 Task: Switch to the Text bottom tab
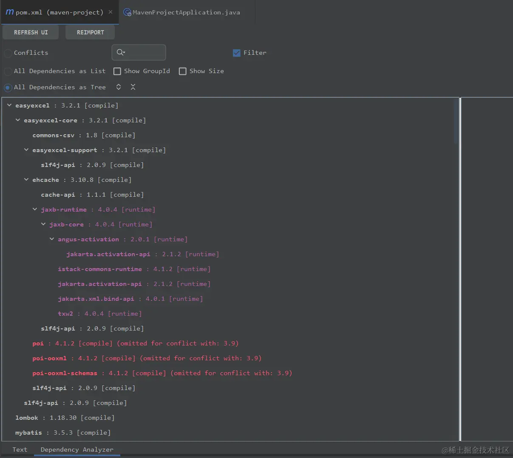point(20,450)
